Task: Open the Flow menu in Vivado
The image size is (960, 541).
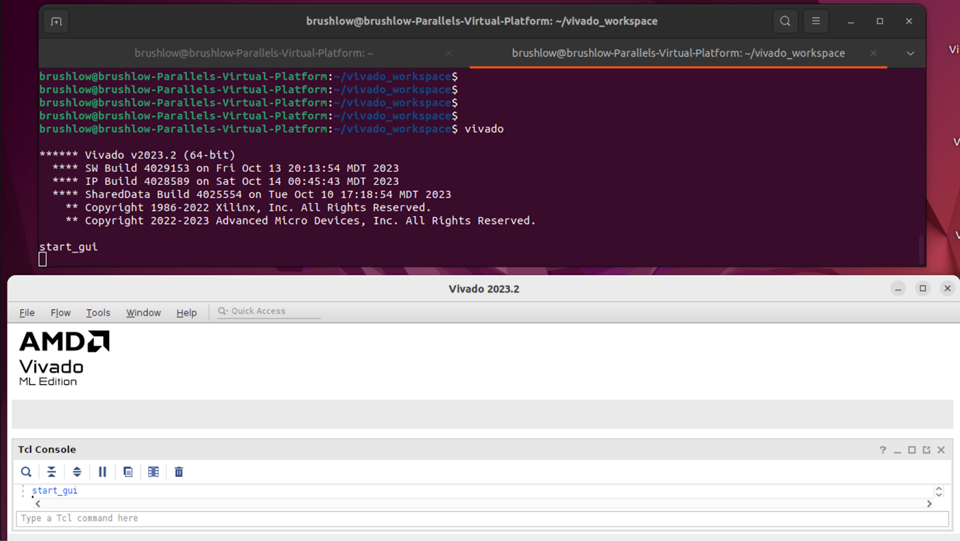Action: click(x=60, y=312)
